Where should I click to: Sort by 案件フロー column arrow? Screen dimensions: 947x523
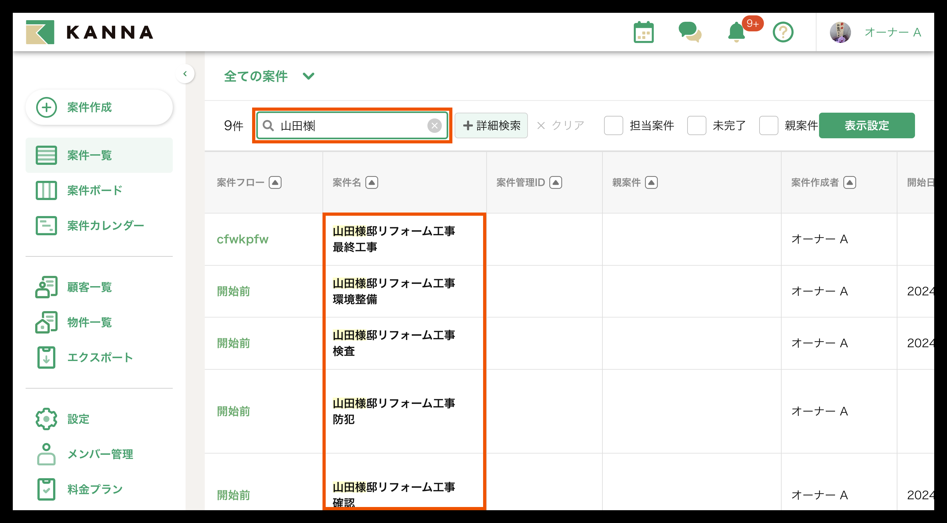(x=275, y=182)
